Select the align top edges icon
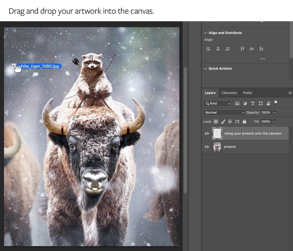The width and height of the screenshot is (293, 251). [242, 49]
